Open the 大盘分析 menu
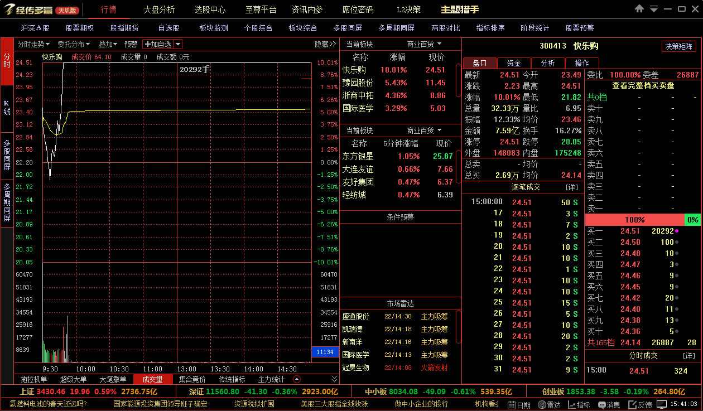Screen dimensions: 703x411 point(159,9)
